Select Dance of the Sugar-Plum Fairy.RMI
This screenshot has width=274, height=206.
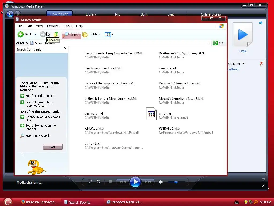109,83
